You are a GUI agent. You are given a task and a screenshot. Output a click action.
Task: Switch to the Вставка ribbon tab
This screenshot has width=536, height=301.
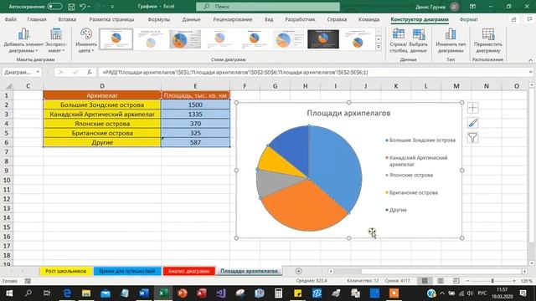(x=67, y=19)
